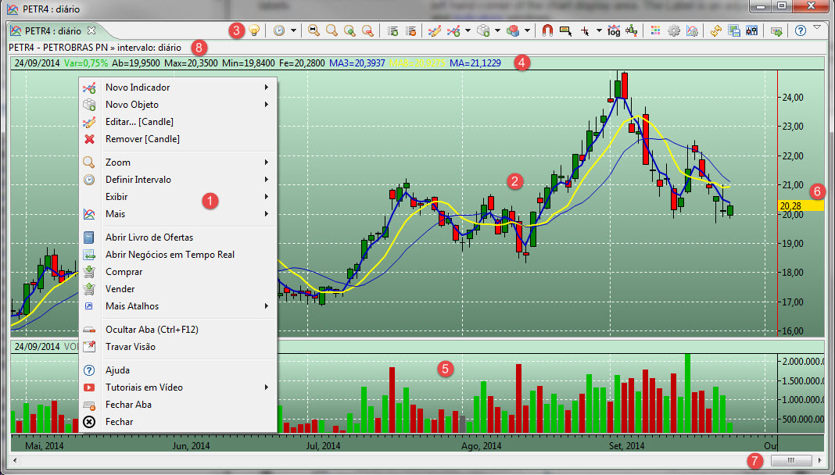This screenshot has width=835, height=475.
Task: Click the yellow 20,28 price label
Action: (x=801, y=205)
